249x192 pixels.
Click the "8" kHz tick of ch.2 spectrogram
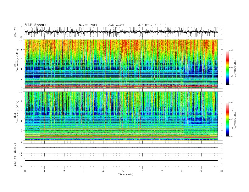22,101
